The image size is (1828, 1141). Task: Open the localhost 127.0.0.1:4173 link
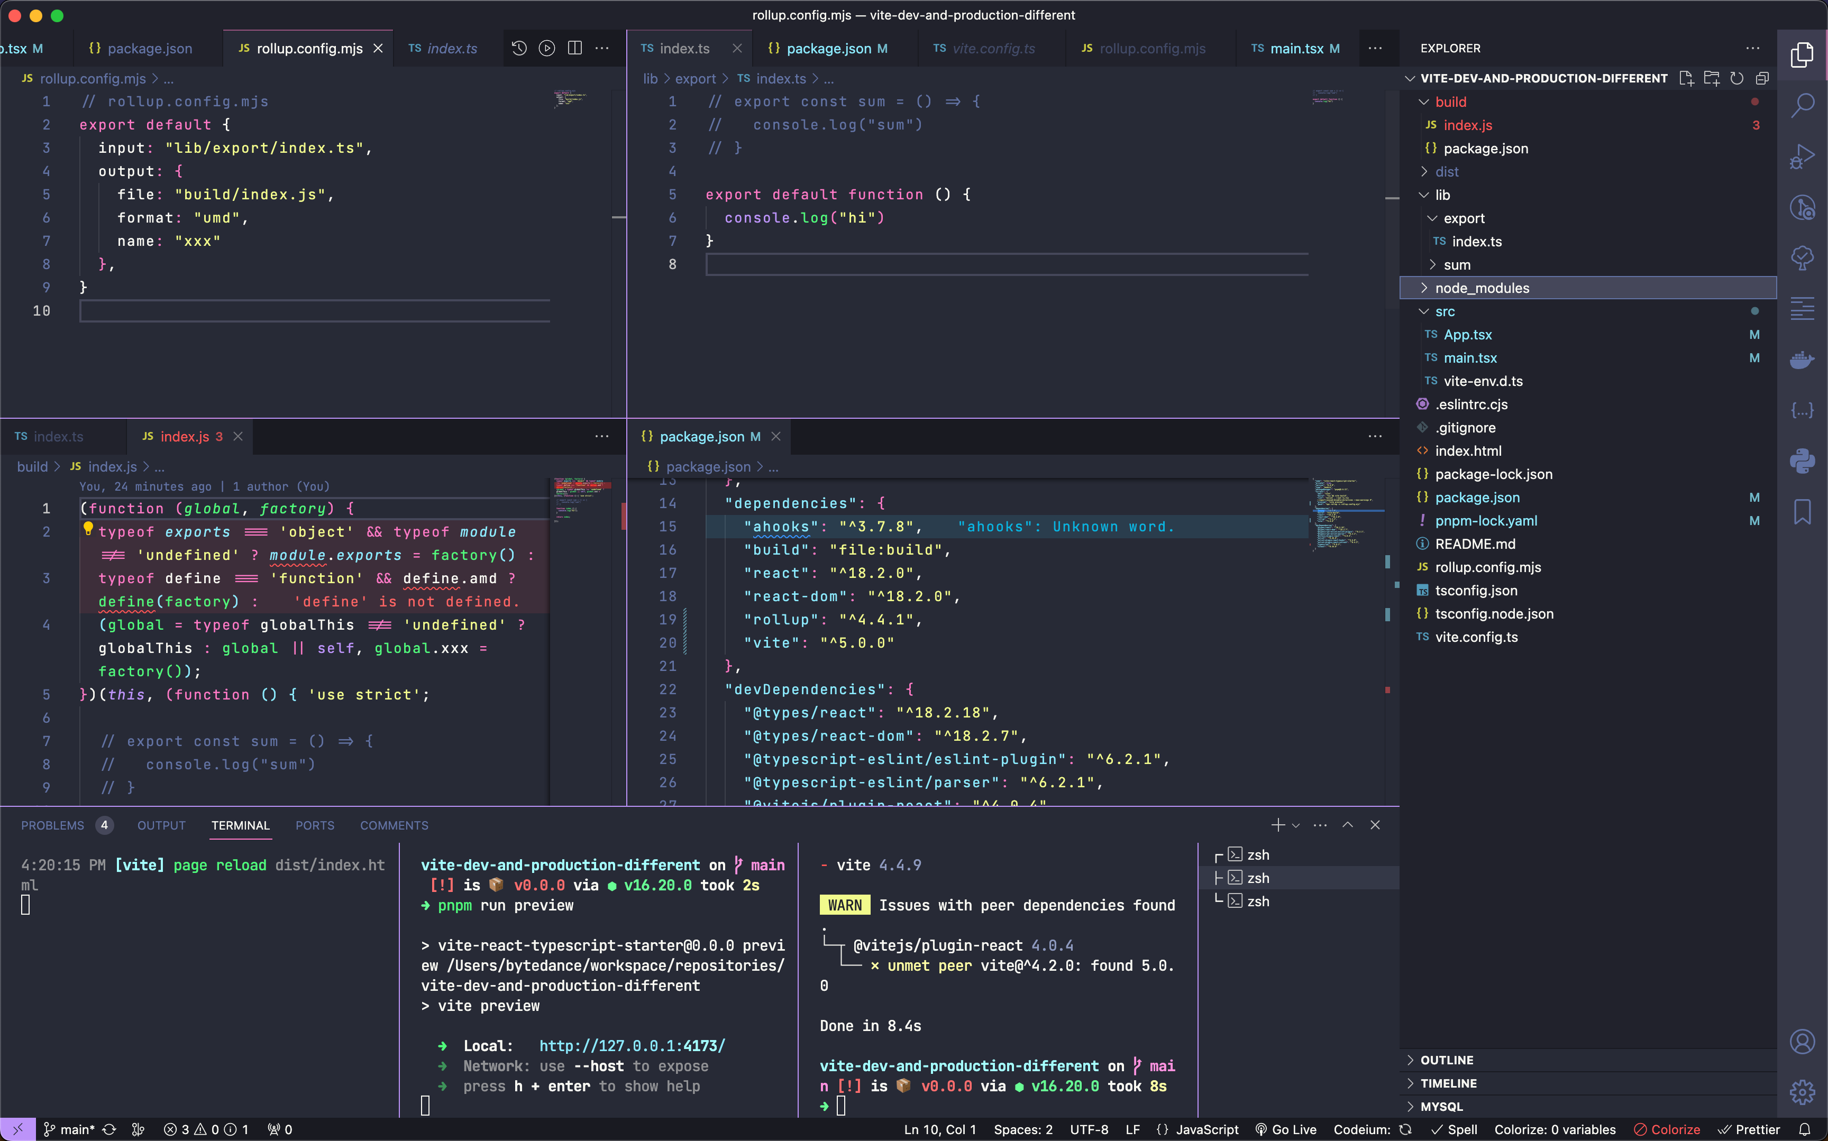(x=632, y=1046)
